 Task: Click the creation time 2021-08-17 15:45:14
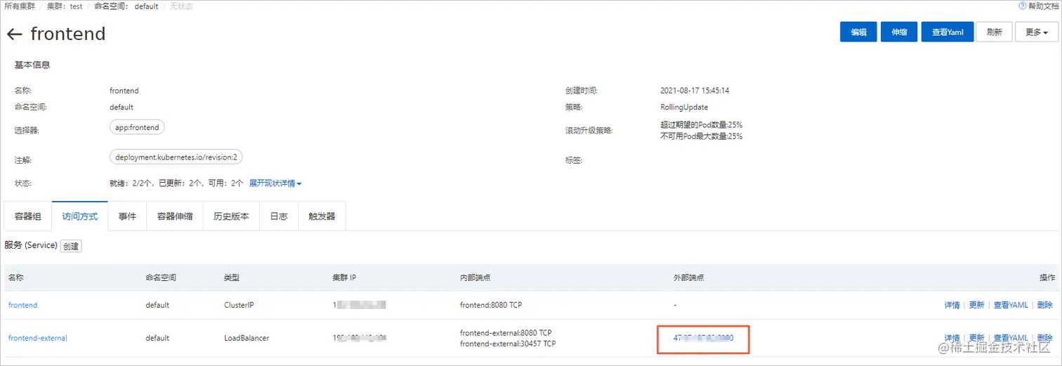(695, 91)
